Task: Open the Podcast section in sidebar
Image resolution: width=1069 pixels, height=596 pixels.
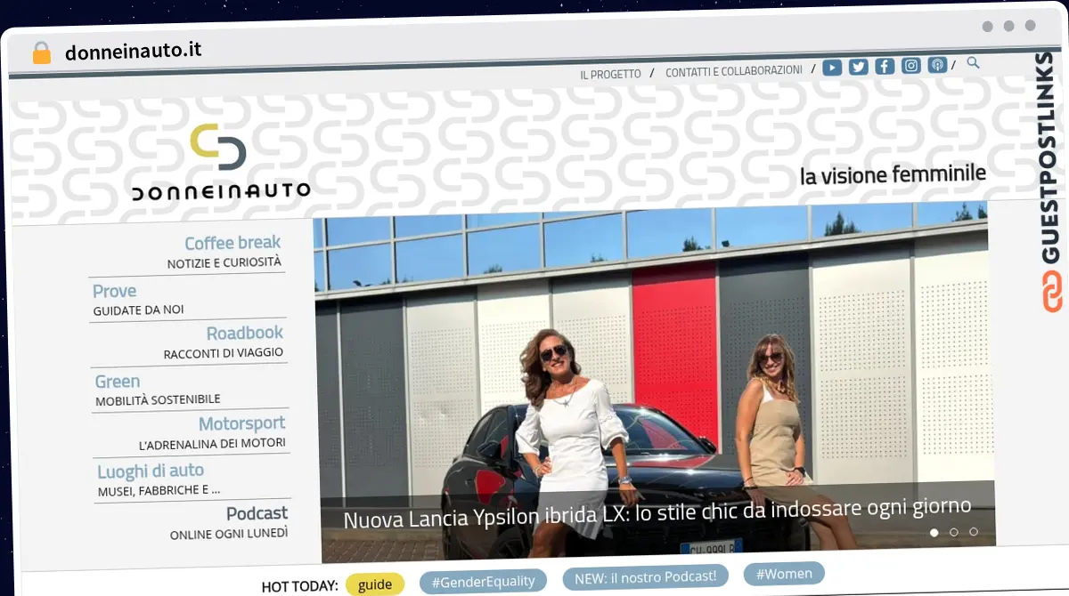Action: pos(257,513)
